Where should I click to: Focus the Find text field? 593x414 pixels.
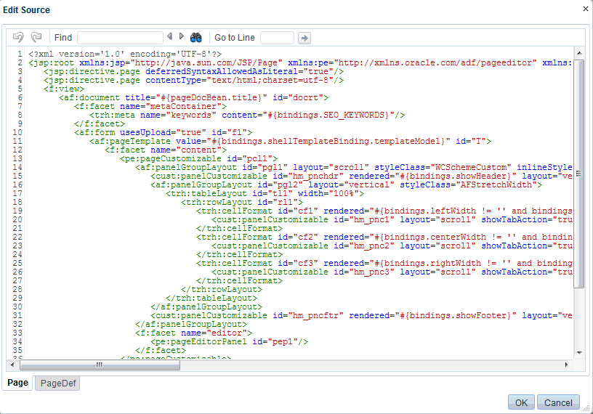tap(120, 38)
